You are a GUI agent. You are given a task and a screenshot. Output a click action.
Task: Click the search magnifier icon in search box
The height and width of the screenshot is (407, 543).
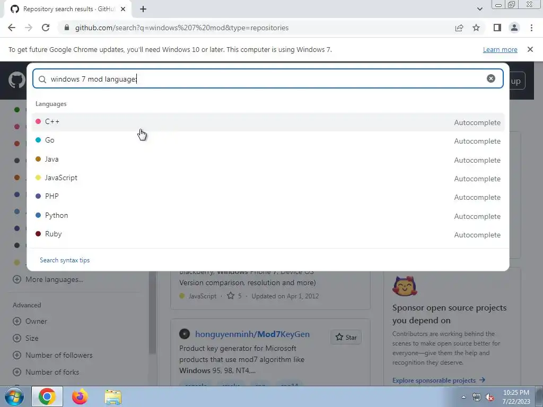pos(42,79)
